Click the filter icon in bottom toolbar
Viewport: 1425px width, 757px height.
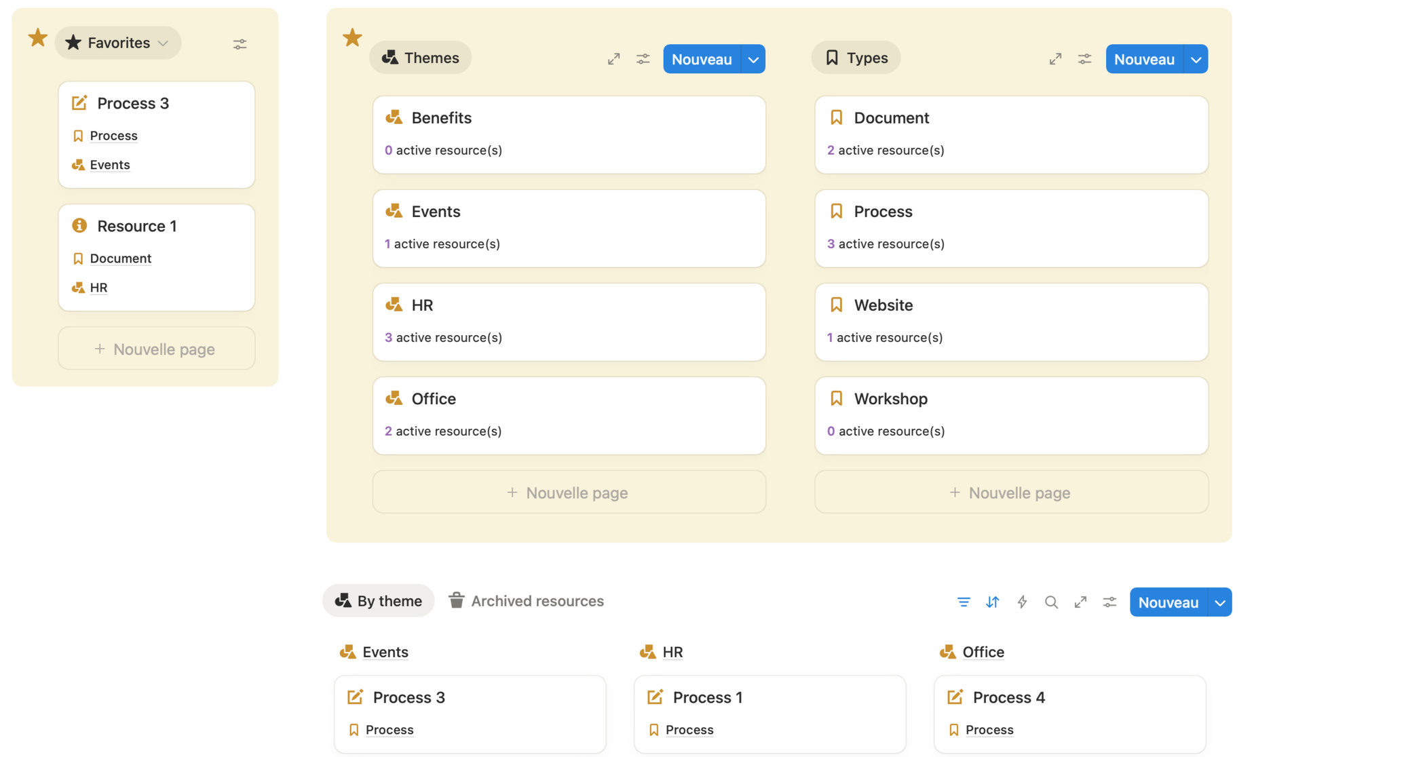963,602
